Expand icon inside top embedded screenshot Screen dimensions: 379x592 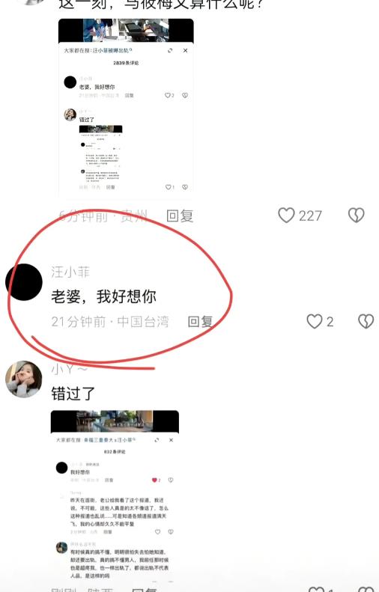(x=170, y=51)
